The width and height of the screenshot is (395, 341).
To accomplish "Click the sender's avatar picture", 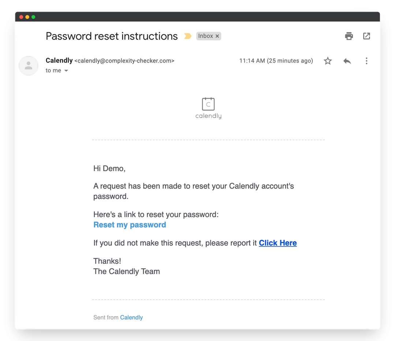I will pos(28,66).
